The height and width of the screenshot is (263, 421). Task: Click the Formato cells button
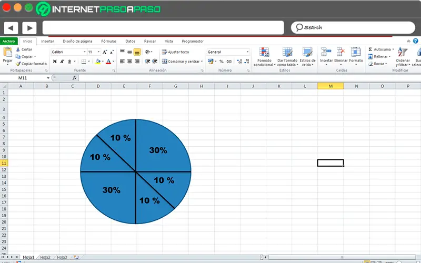pos(356,57)
